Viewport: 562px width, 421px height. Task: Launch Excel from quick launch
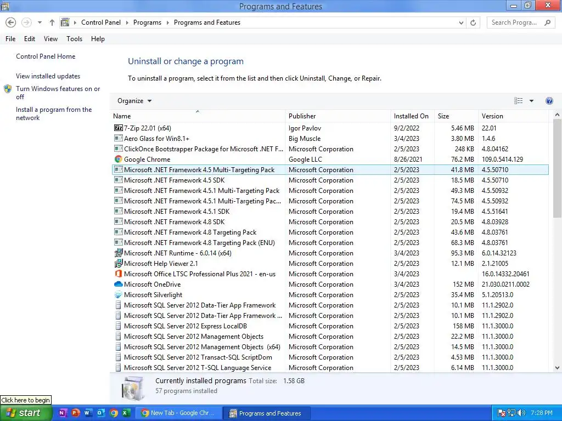coord(126,413)
